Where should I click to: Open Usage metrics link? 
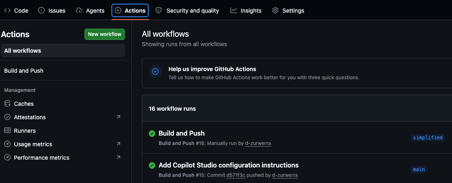(x=63, y=144)
